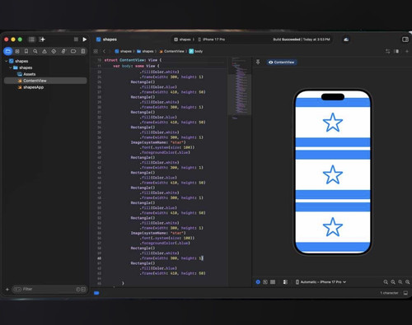
Task: Select the ContentView preview tab in canvas
Action: click(x=282, y=63)
